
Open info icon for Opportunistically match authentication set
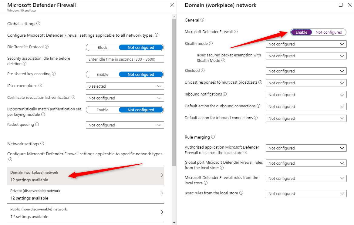click(x=43, y=114)
